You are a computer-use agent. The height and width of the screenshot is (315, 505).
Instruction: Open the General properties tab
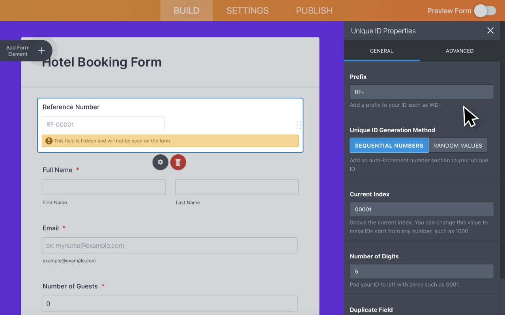click(x=382, y=51)
